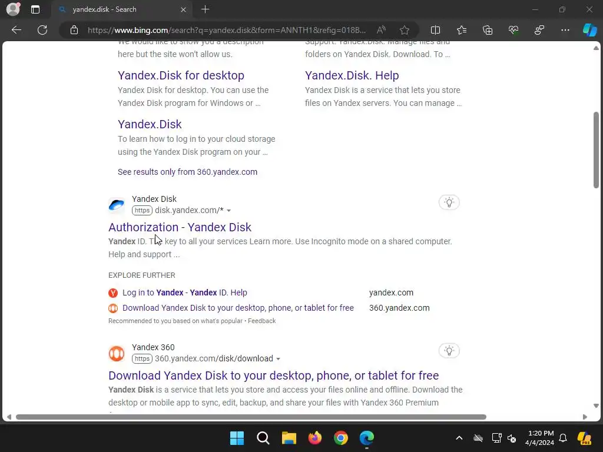This screenshot has width=603, height=452.
Task: Open Yandex.Disk. Help result
Action: pyautogui.click(x=352, y=75)
